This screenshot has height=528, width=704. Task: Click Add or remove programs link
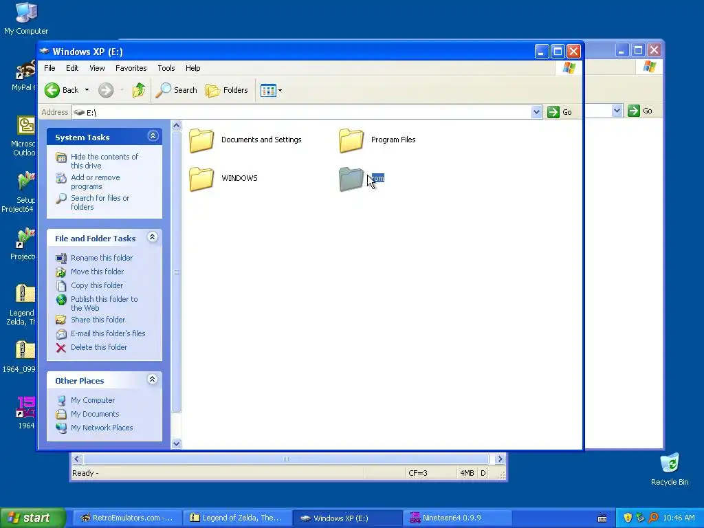point(95,181)
